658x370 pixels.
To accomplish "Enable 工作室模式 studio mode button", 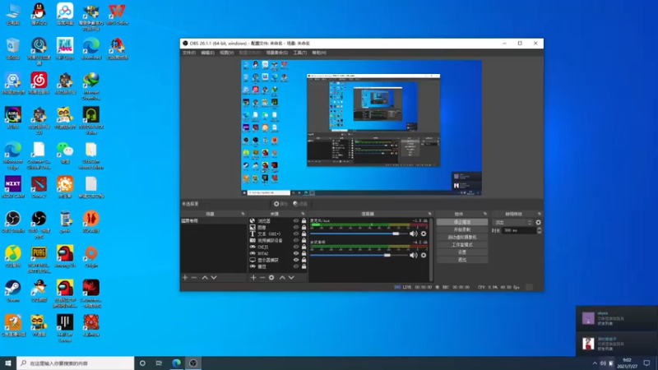I will (x=462, y=244).
